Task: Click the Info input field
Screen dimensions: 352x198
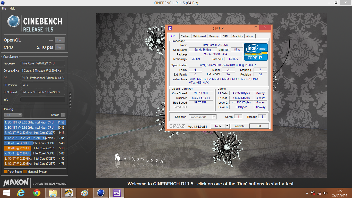Action: (x=43, y=100)
